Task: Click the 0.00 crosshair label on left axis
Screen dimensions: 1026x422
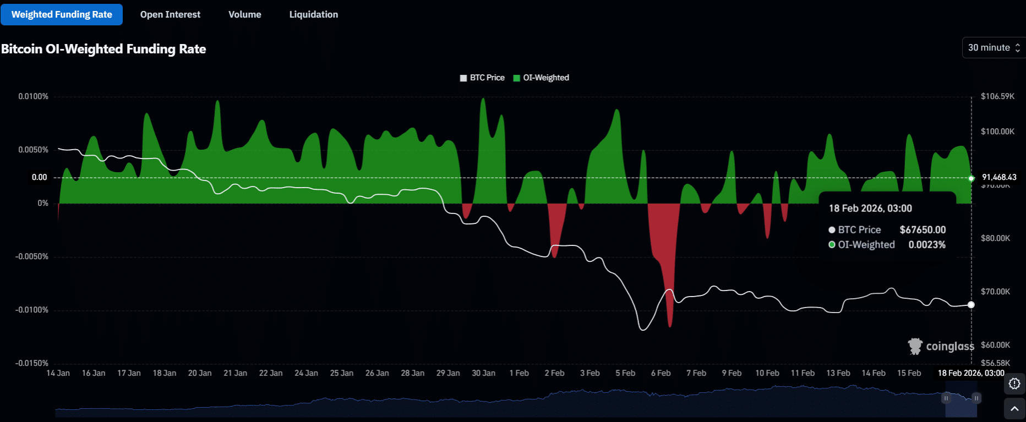Action: coord(40,177)
